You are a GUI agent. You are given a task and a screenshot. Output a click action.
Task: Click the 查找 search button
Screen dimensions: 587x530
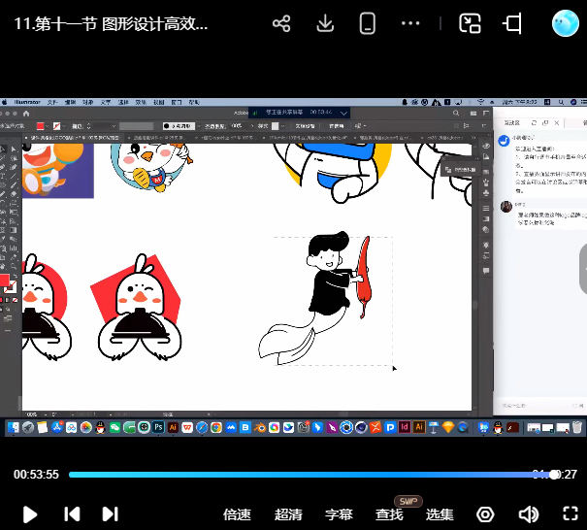coord(389,514)
